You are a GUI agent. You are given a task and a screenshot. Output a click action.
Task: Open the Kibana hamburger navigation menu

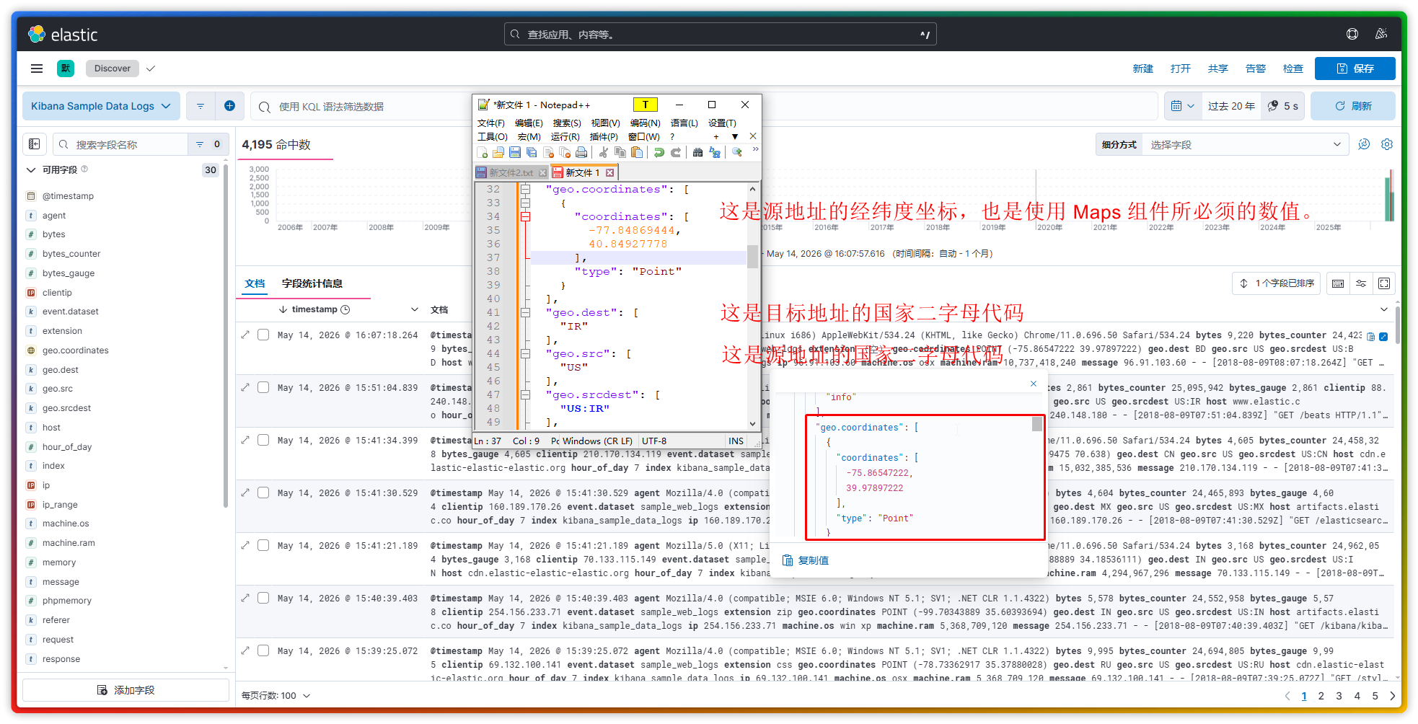(x=37, y=69)
